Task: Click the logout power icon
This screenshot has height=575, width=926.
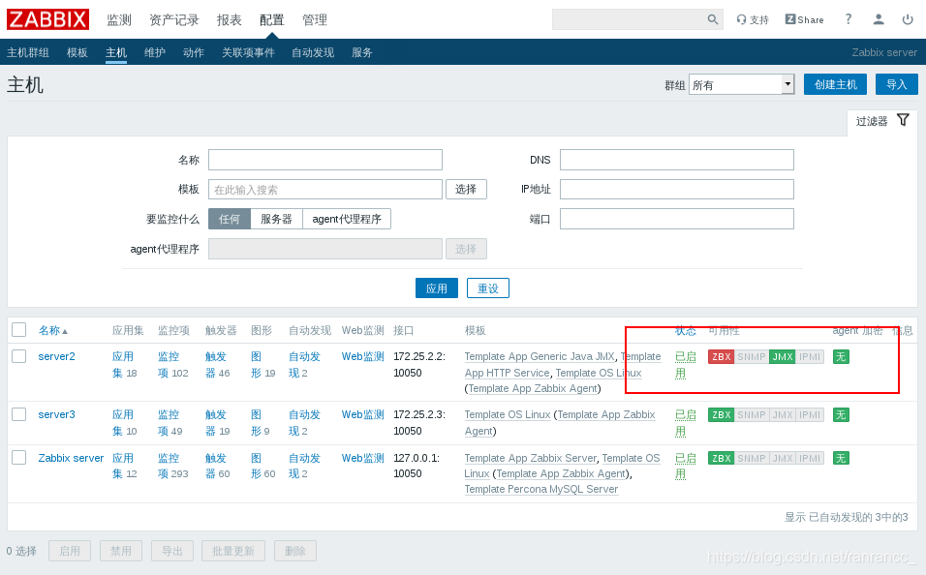Action: click(908, 19)
